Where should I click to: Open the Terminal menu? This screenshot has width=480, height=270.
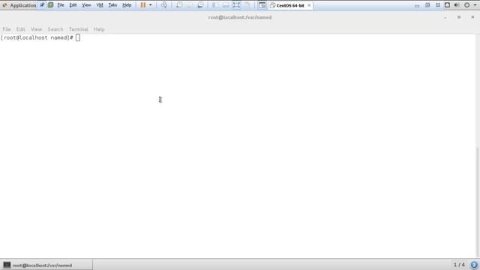coord(78,29)
